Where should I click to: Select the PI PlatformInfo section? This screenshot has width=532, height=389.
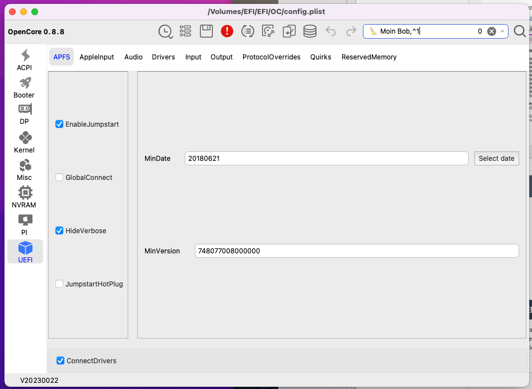[25, 225]
